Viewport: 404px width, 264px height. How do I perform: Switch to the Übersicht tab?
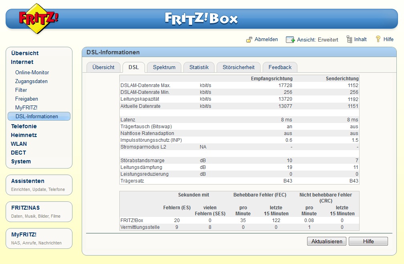[x=103, y=67]
